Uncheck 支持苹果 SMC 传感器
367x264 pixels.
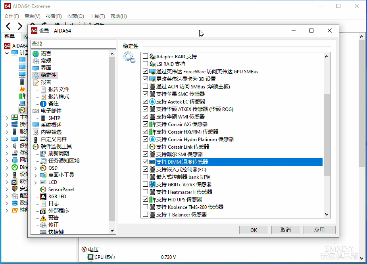point(145,94)
